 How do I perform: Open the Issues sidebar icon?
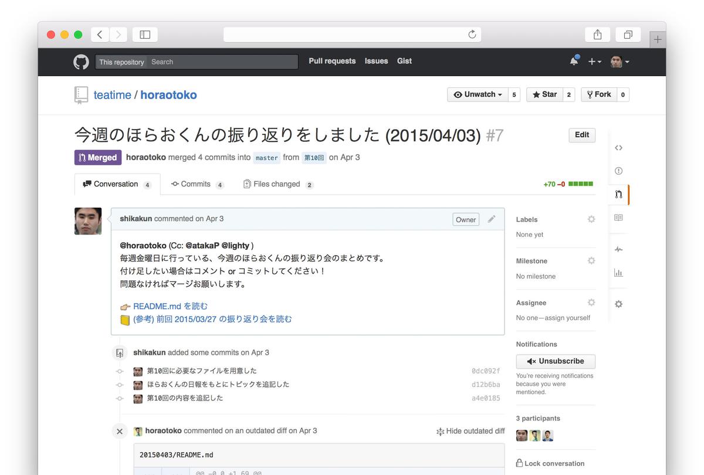point(618,171)
